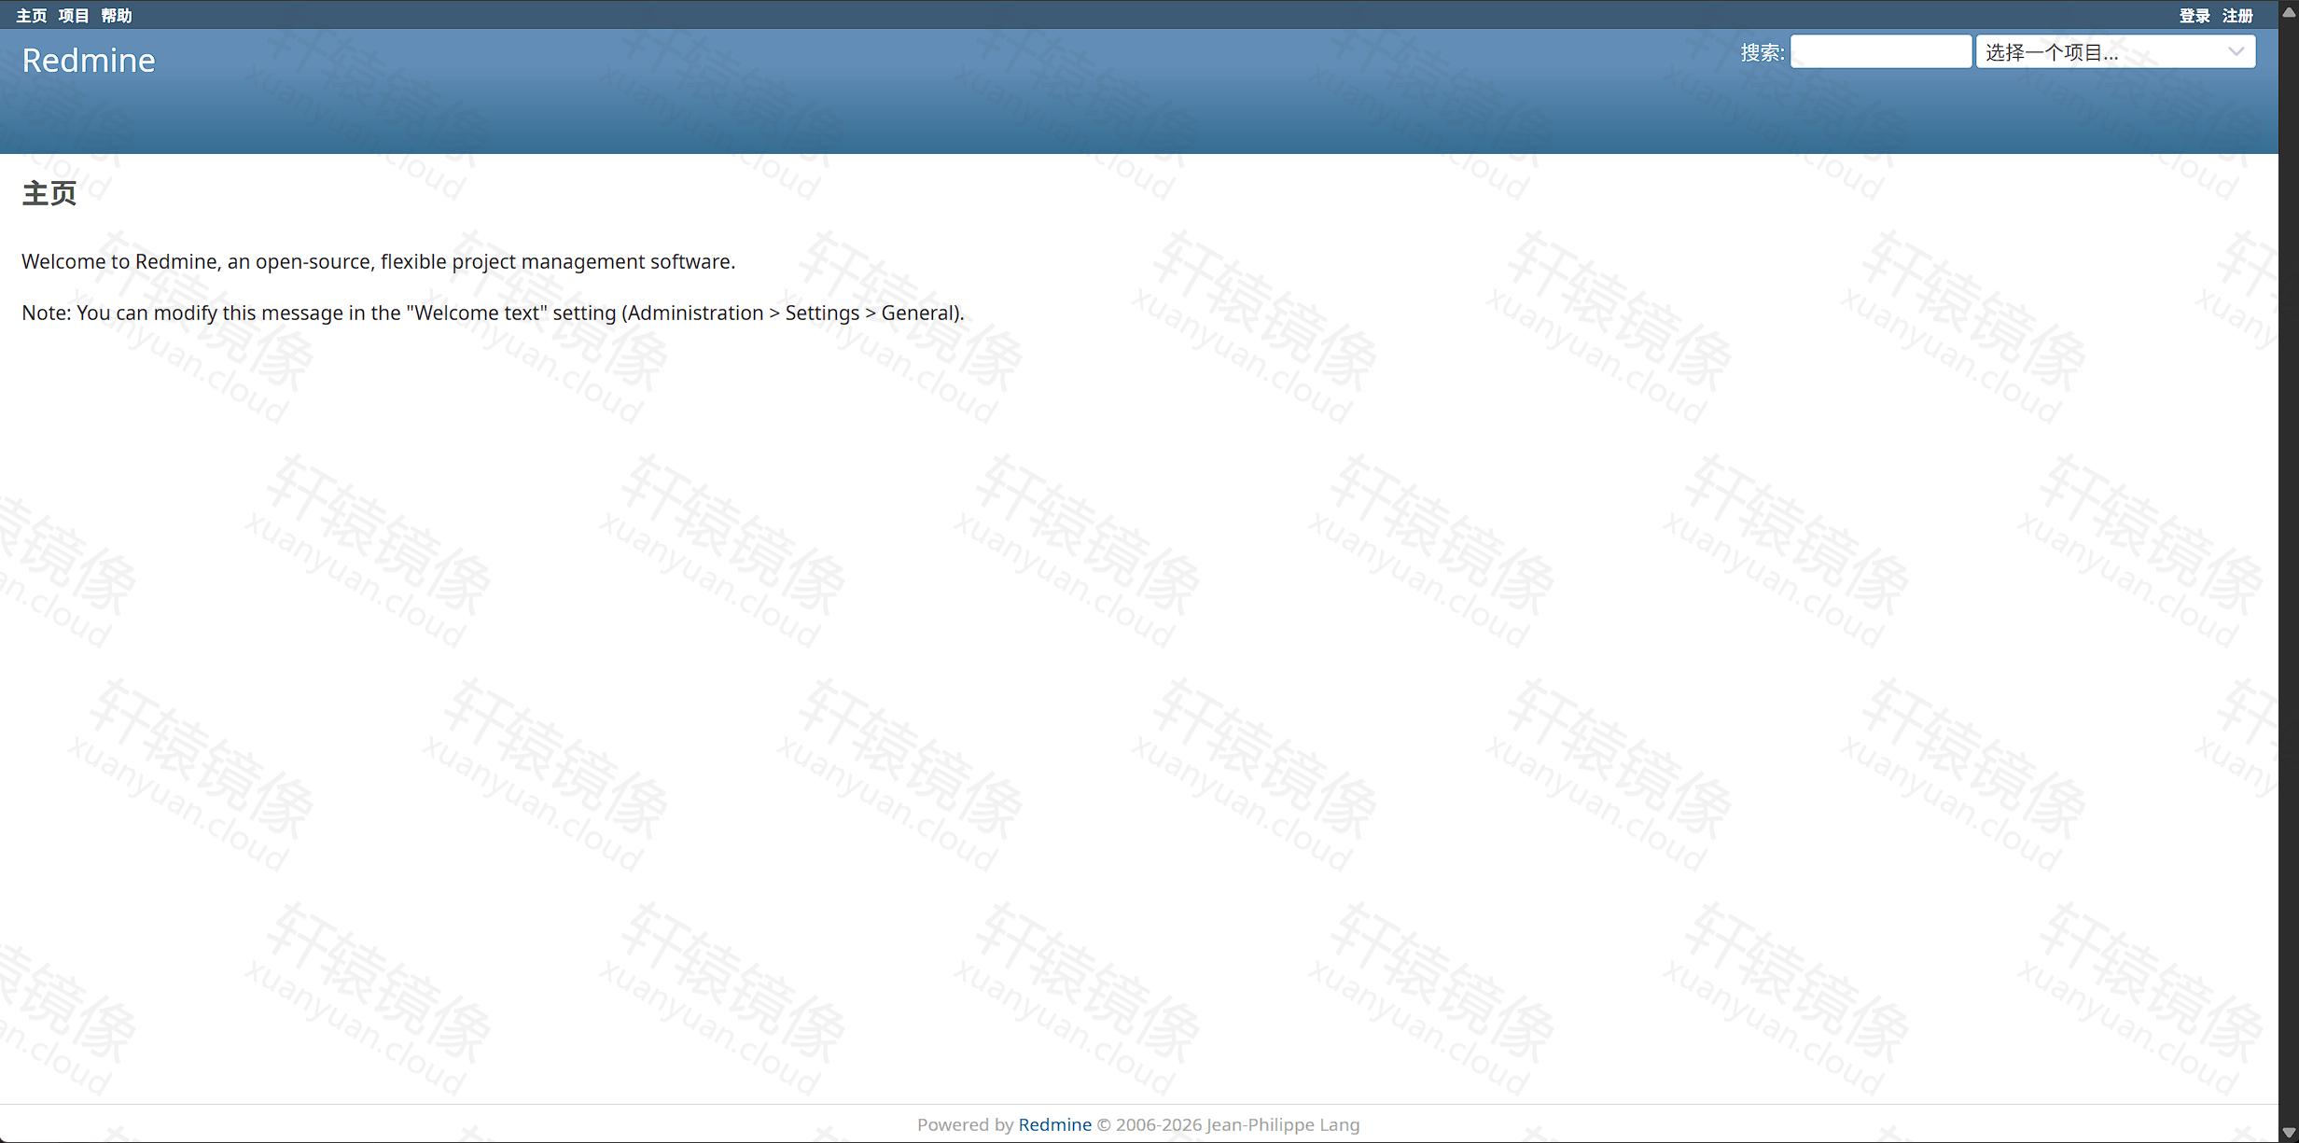The image size is (2299, 1143).
Task: Click the Welcome to Redmine text line
Action: tap(378, 261)
